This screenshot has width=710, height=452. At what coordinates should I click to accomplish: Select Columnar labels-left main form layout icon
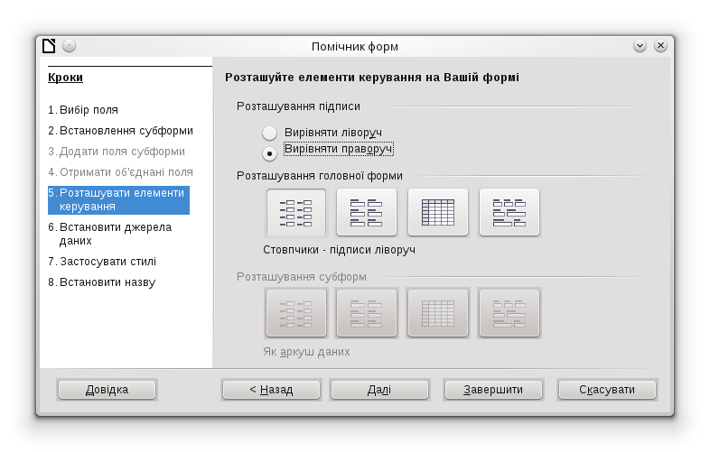tap(296, 212)
